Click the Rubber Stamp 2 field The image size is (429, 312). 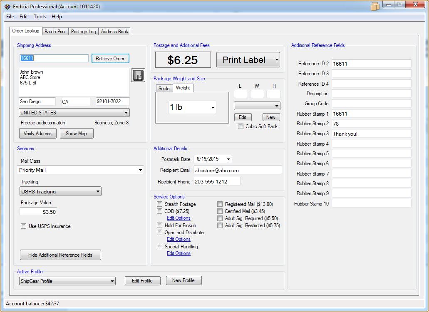pos(371,124)
